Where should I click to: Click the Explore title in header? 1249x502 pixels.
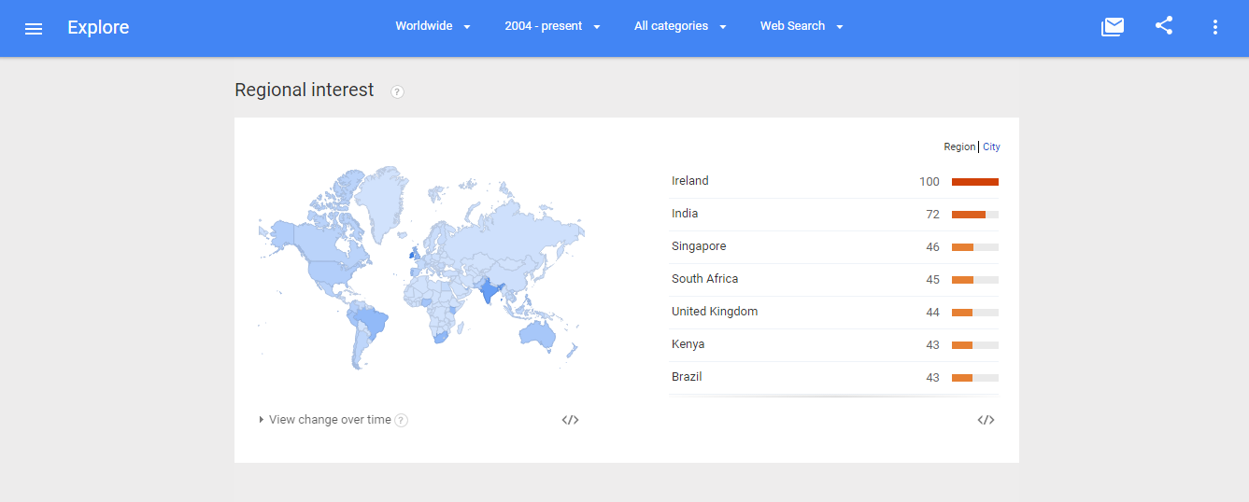pyautogui.click(x=98, y=27)
